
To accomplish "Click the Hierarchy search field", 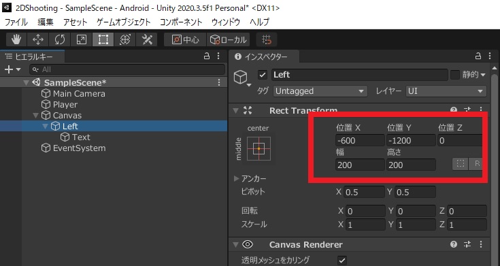I will pos(127,69).
